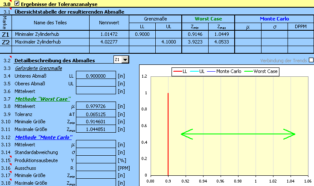This screenshot has width=314, height=186.
Task: Click the Worst Case column header
Action: tap(208, 19)
